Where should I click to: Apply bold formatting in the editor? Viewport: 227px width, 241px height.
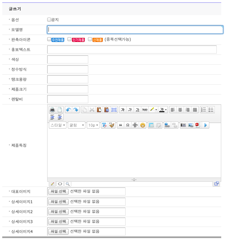click(122, 110)
